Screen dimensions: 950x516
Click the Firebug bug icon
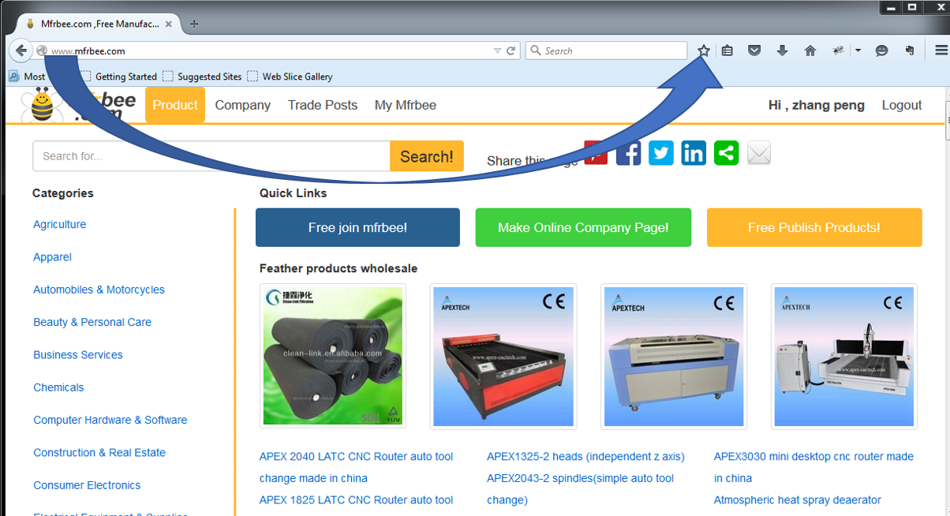(839, 50)
